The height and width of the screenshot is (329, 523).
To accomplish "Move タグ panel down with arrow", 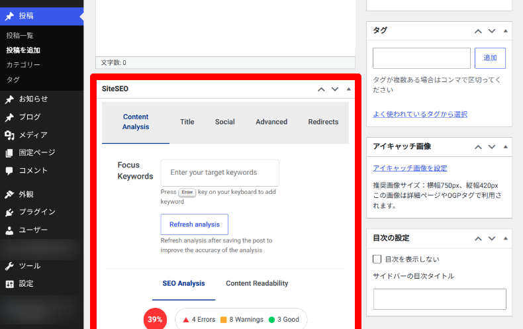I will click(x=492, y=31).
